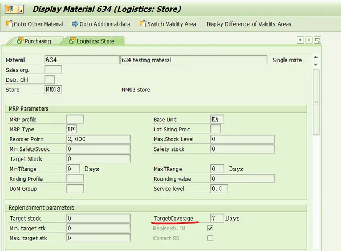Click Switch Validity Area button

pyautogui.click(x=168, y=24)
